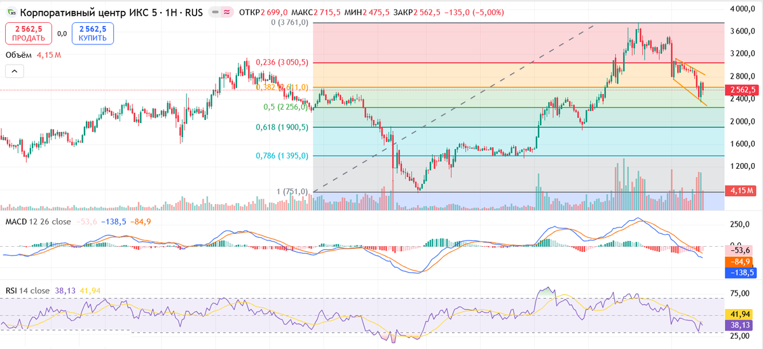Click the Fibonacci level label 0,786 (1 395,0)
Screen dimensions: 763x349
282,155
